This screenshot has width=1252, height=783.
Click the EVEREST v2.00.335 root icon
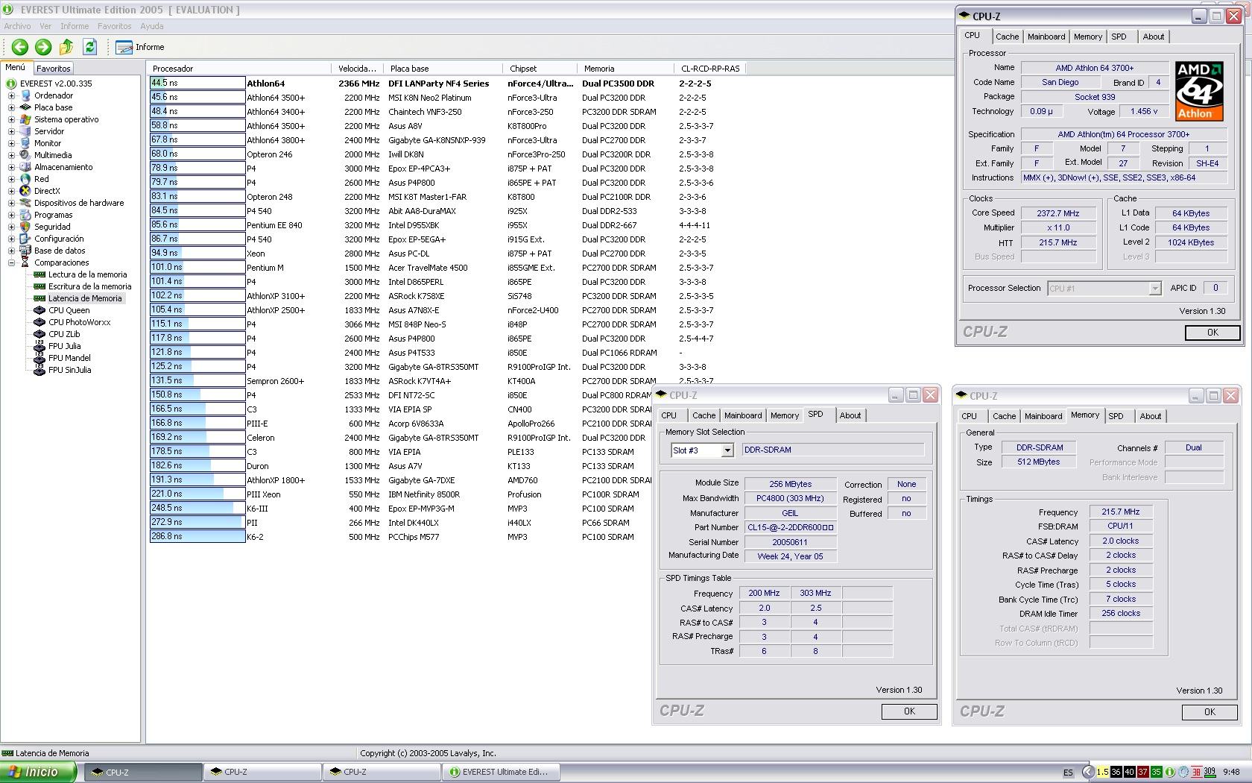tap(11, 84)
